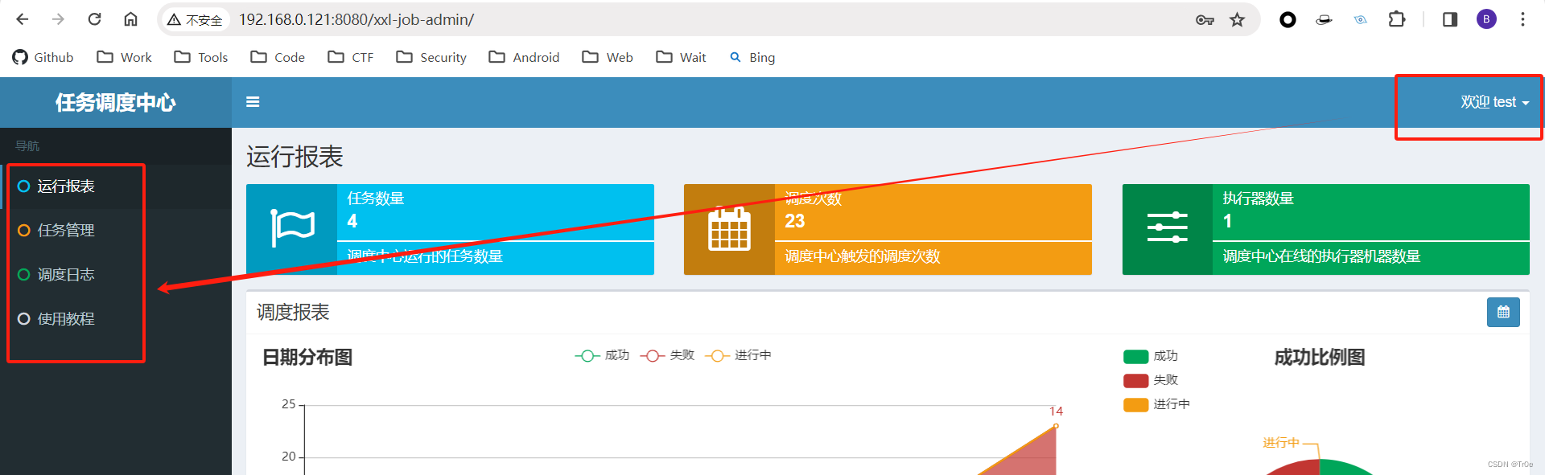Click 调度中心在线的执行器机器数量 text
This screenshot has height=475, width=1545.
point(1321,256)
